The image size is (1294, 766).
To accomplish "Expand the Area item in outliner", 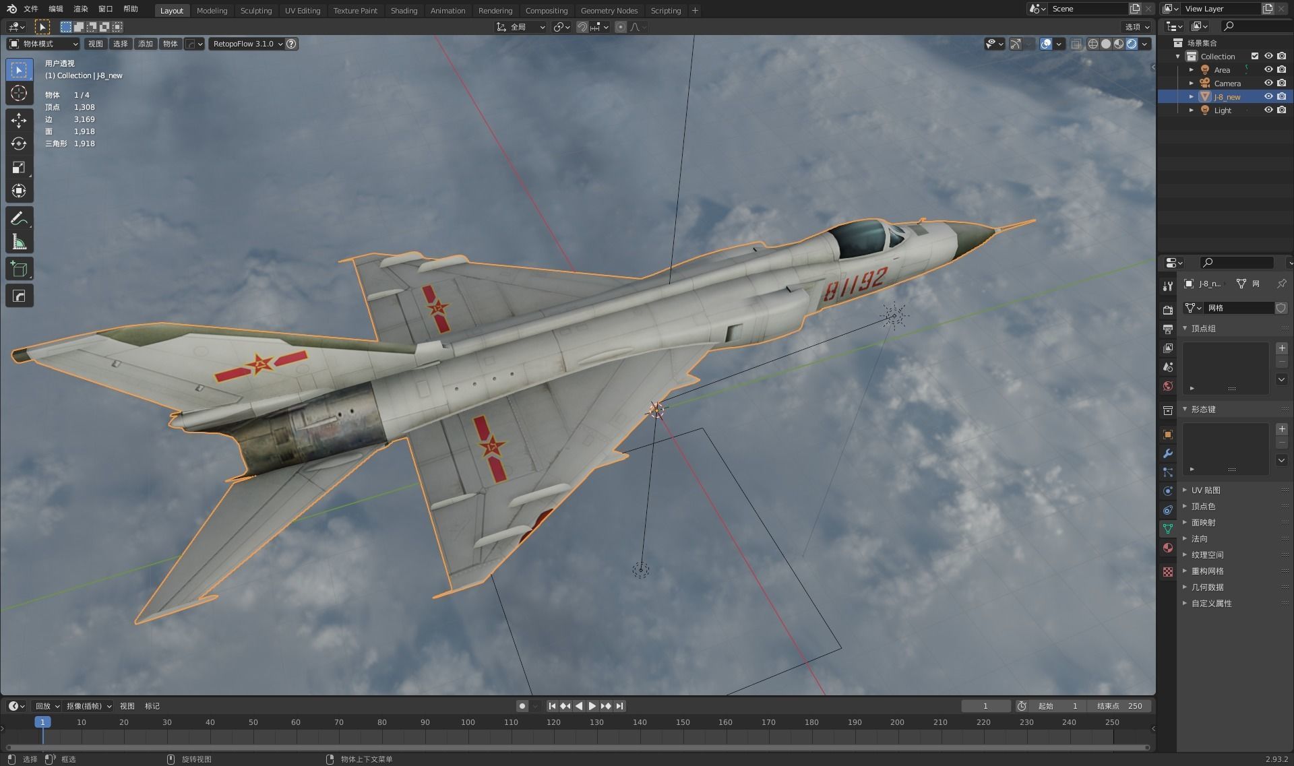I will pyautogui.click(x=1191, y=69).
